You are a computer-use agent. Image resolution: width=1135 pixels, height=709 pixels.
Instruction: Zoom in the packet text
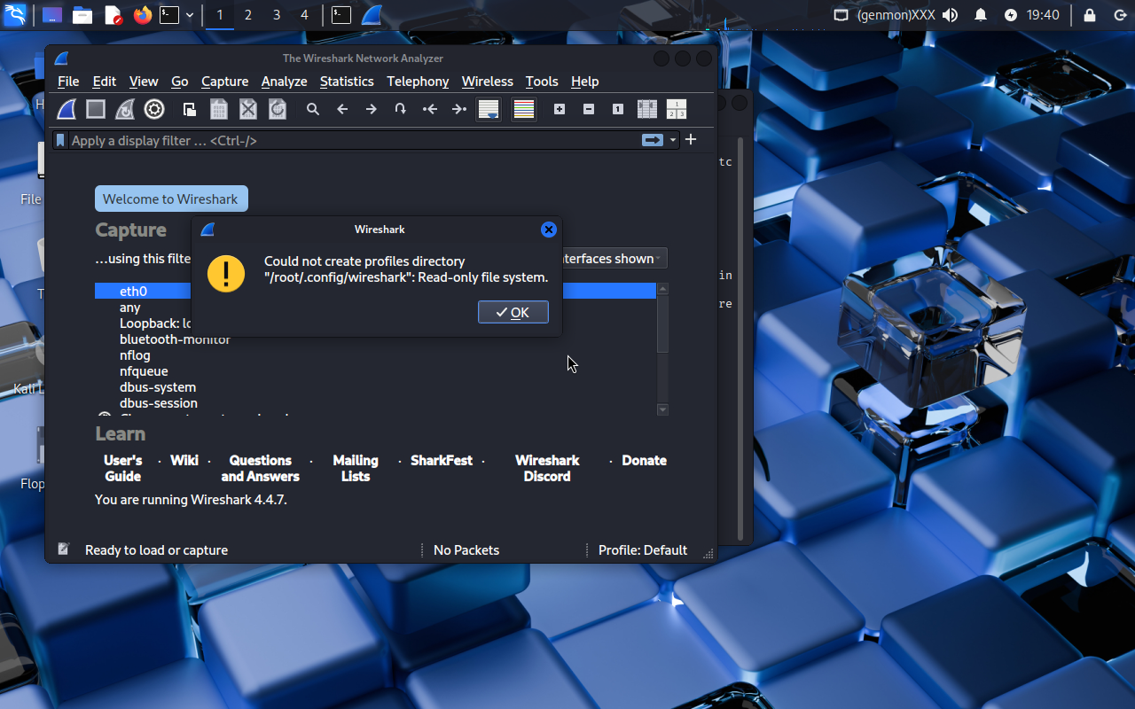[560, 109]
